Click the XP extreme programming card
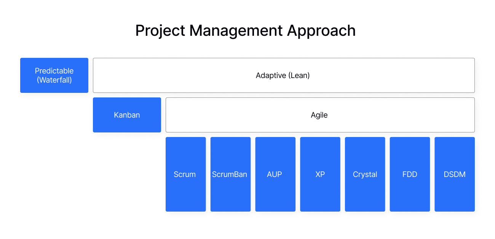The image size is (495, 239). (320, 174)
